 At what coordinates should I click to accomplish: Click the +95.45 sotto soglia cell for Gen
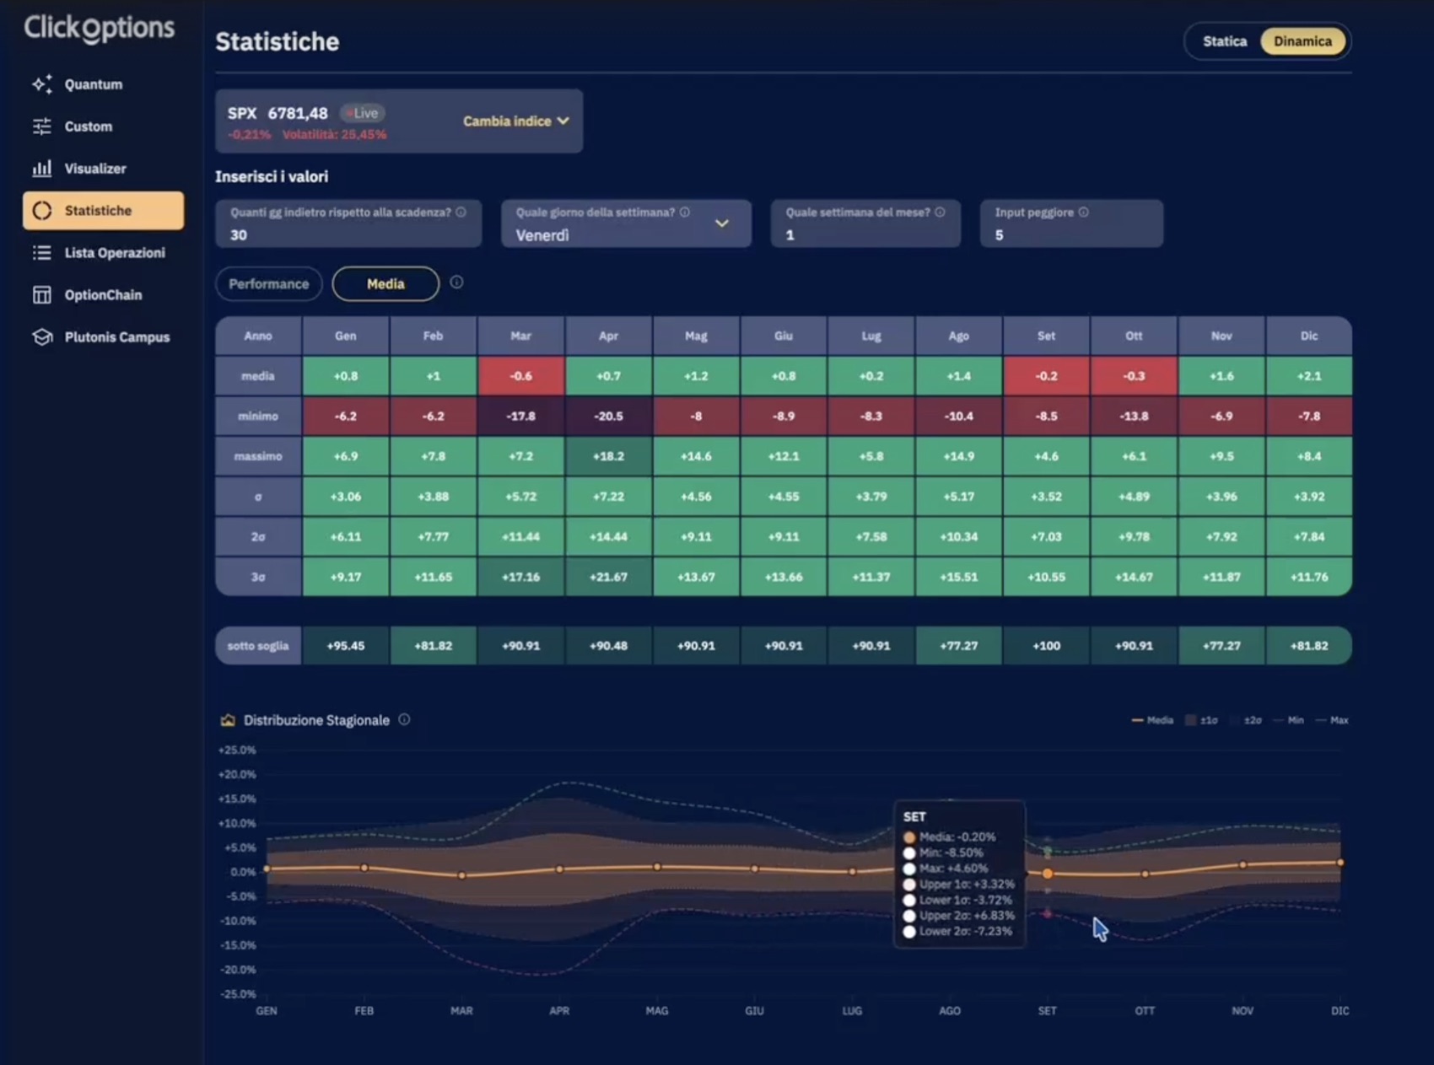pos(346,646)
